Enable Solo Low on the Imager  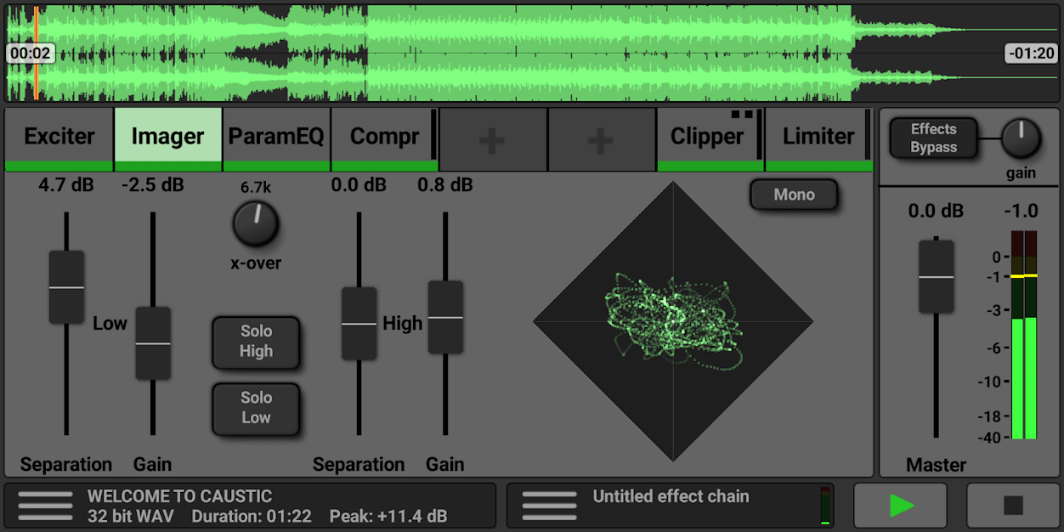(x=256, y=409)
